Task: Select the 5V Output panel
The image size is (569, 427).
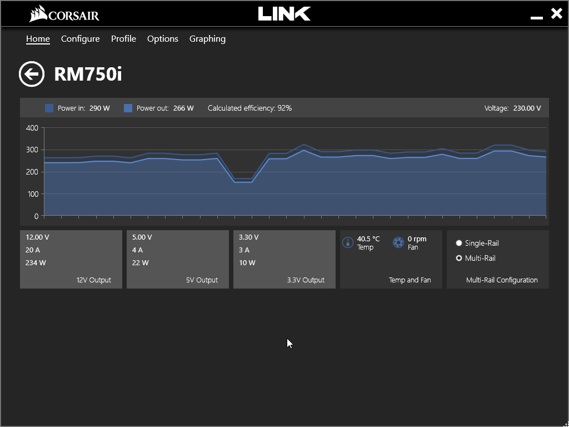Action: click(178, 259)
